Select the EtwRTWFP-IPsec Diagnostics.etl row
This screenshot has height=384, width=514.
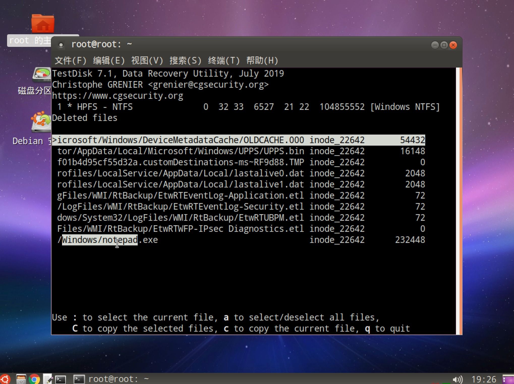239,229
